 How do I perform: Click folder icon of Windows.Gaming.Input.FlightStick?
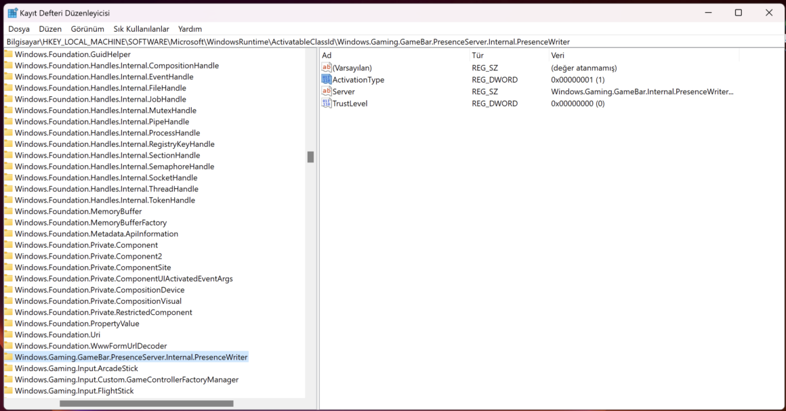click(x=9, y=391)
